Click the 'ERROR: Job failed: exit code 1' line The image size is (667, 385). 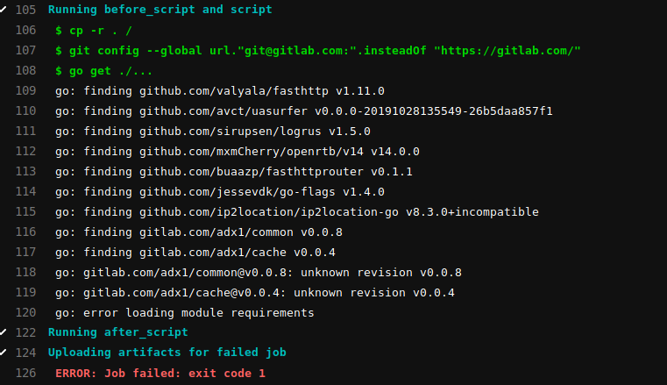point(160,373)
